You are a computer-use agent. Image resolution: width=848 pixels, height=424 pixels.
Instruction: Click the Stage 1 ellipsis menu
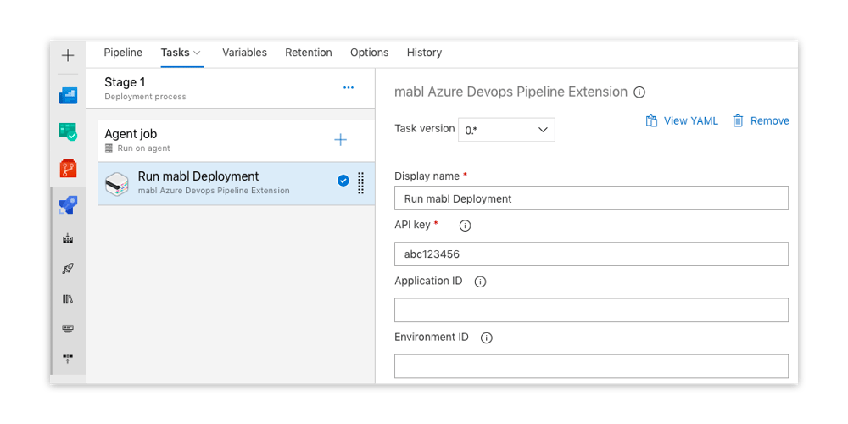(349, 87)
